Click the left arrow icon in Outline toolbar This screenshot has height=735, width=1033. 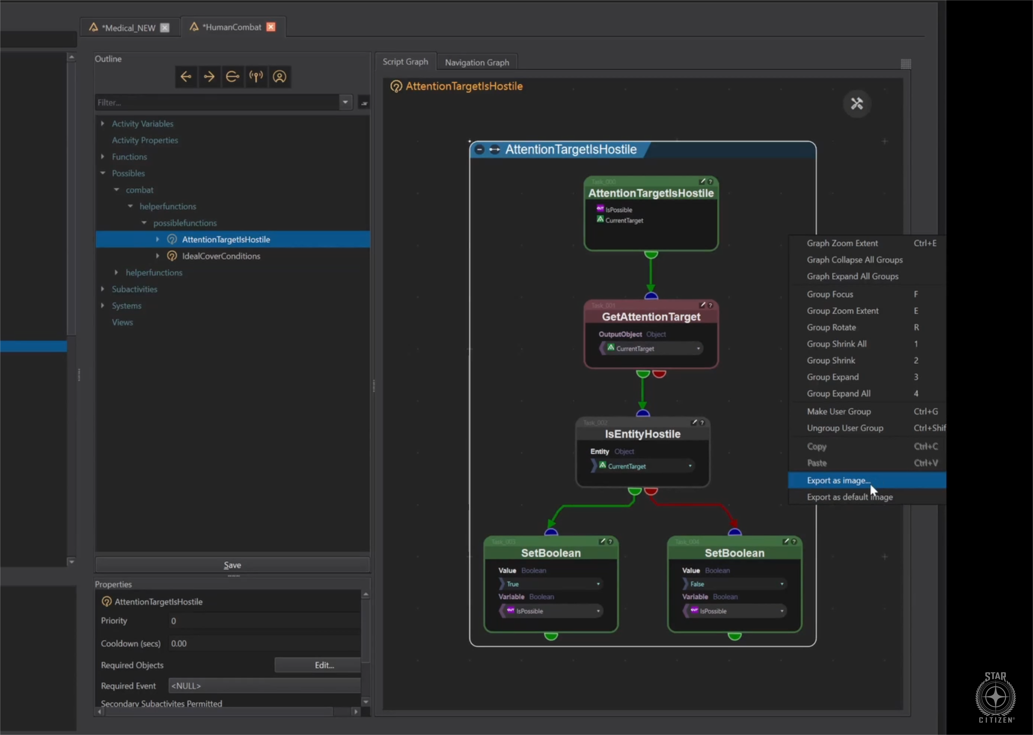click(186, 77)
